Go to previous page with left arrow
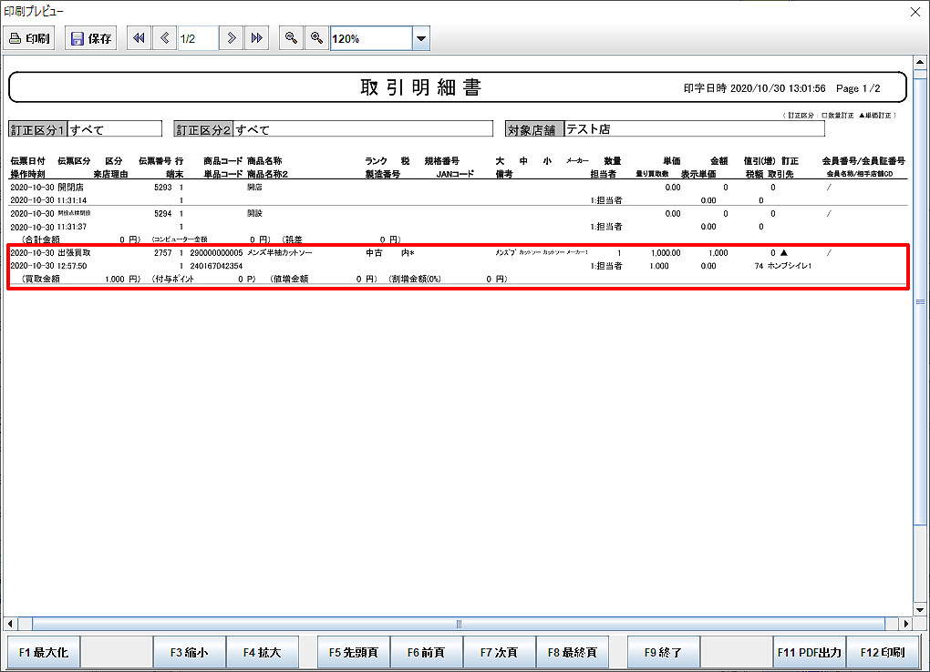 [164, 38]
